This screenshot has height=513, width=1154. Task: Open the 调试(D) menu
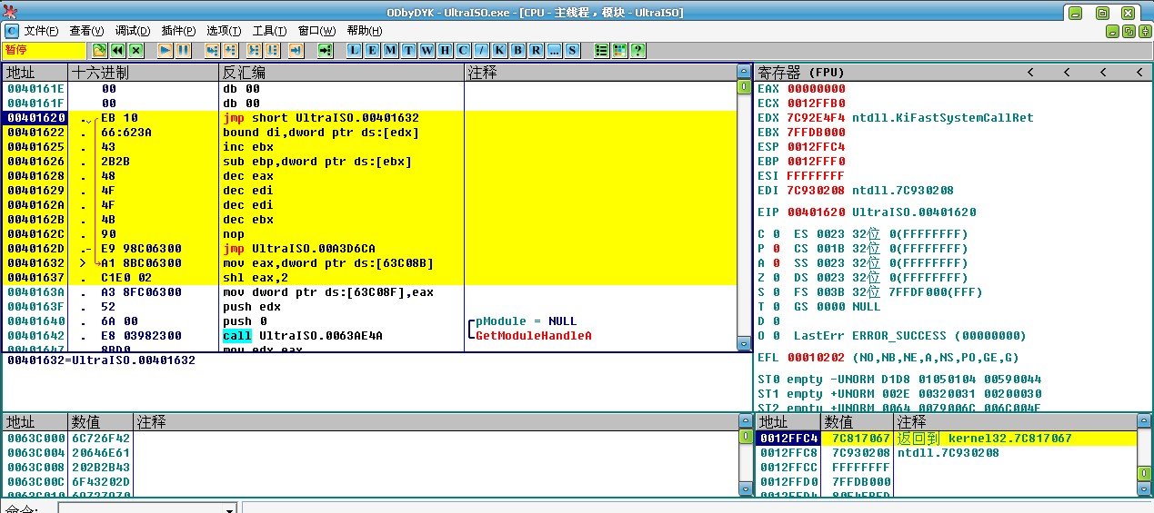(x=133, y=31)
